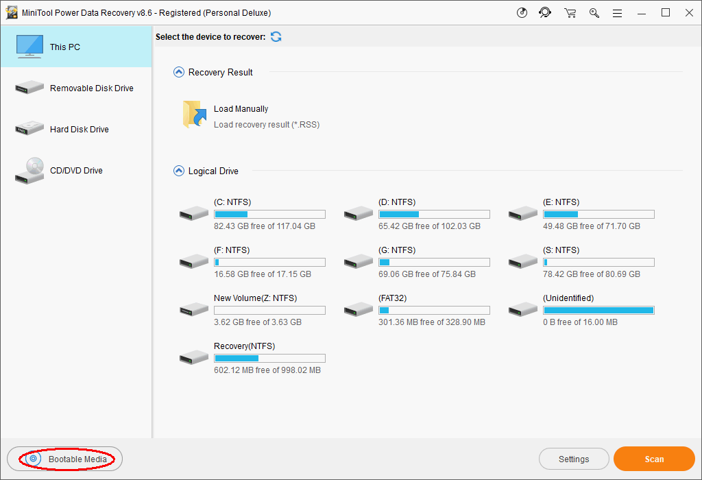Select the S: NTFS drive icon
This screenshot has height=480, width=702.
click(523, 261)
